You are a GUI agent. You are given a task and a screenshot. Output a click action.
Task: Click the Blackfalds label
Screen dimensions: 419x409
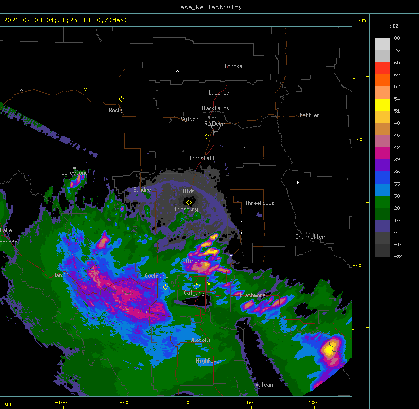[x=214, y=108]
